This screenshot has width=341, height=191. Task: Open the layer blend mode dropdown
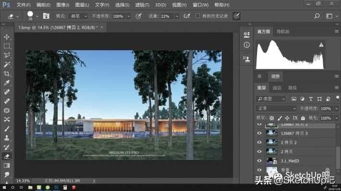[276, 108]
